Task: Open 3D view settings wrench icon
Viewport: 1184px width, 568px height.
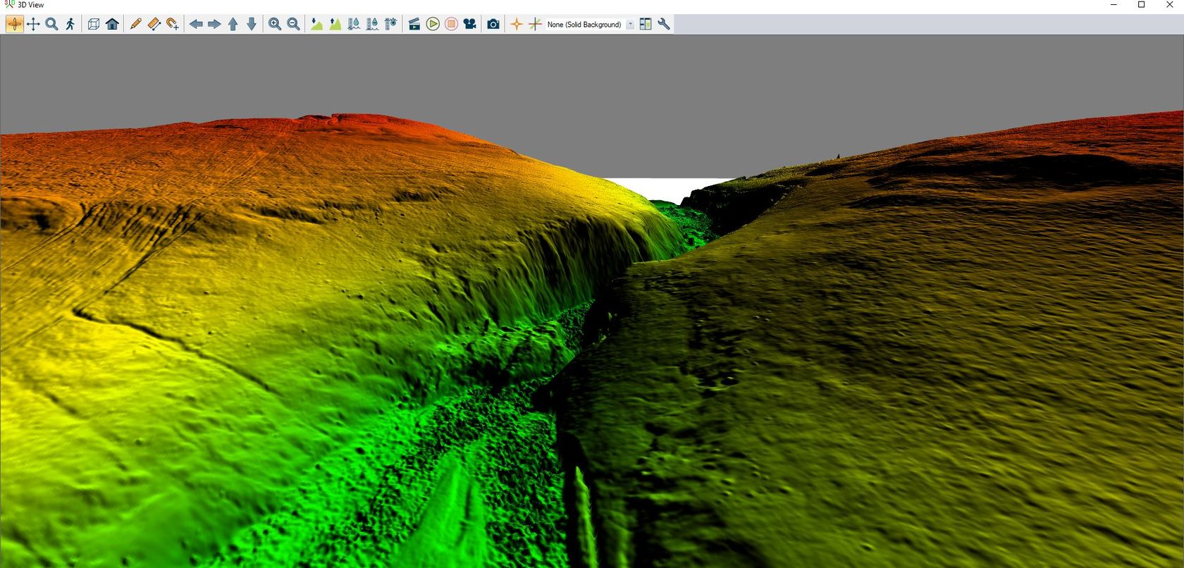Action: pyautogui.click(x=663, y=24)
